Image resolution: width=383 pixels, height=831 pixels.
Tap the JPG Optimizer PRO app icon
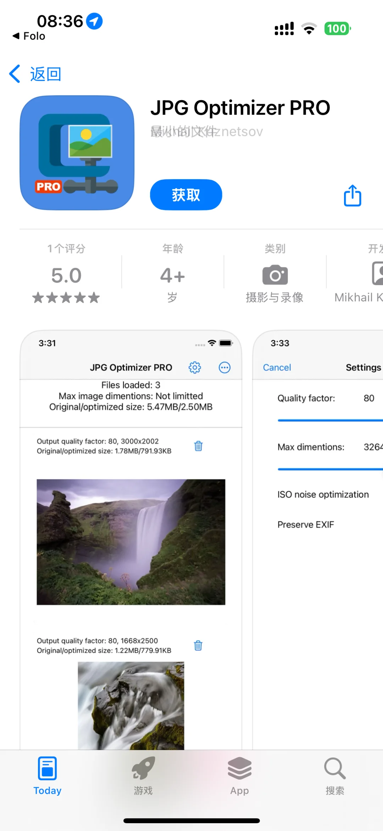(x=77, y=153)
